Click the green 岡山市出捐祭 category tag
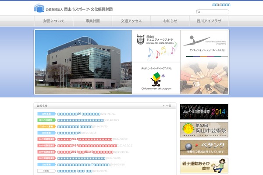The height and width of the screenshot is (175, 263). (x=46, y=120)
